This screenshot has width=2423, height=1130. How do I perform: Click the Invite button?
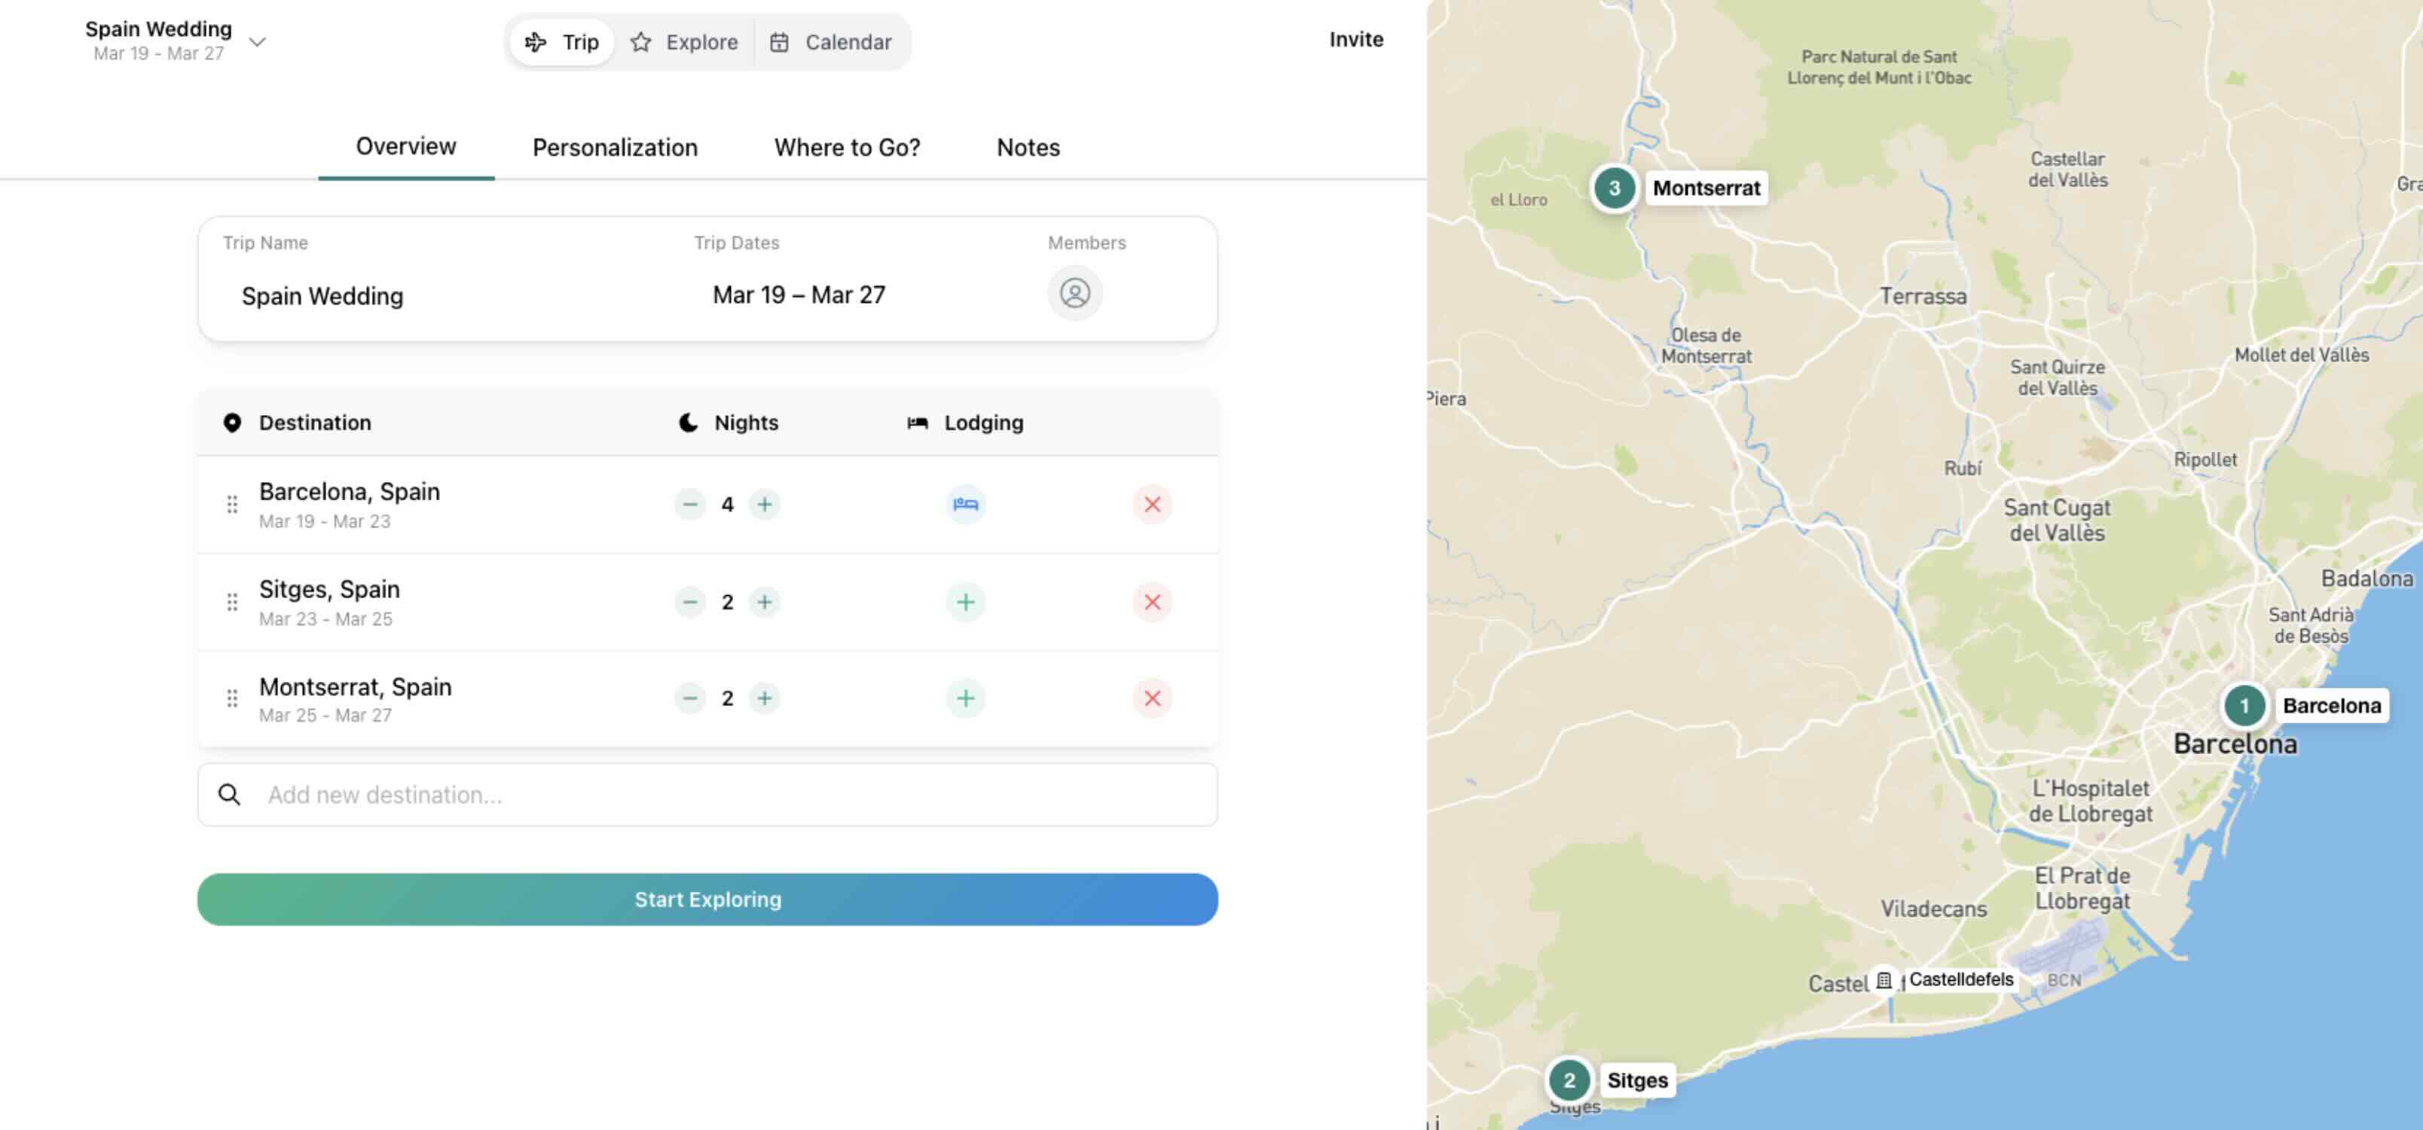(x=1355, y=39)
